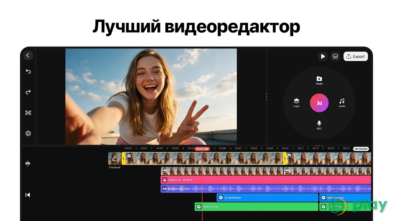
Task: Play the preview
Action: [323, 56]
